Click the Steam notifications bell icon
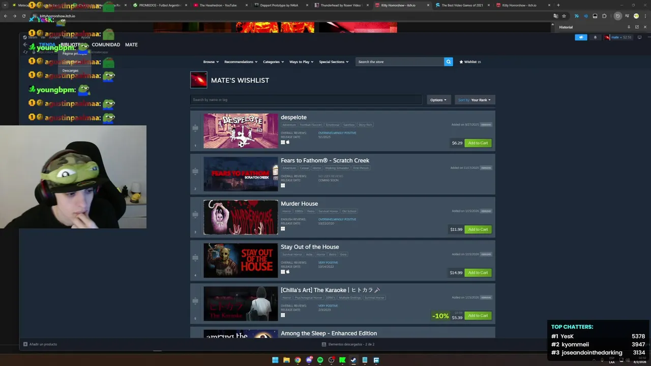This screenshot has height=366, width=651. 595,37
